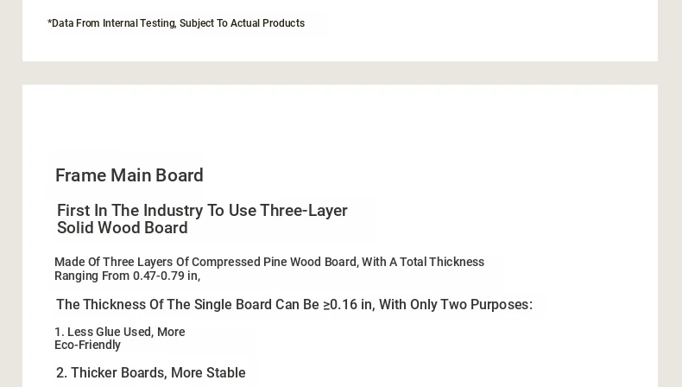Click the word 'Three-Layer' in the heading
Image resolution: width=682 pixels, height=387 pixels.
point(304,211)
